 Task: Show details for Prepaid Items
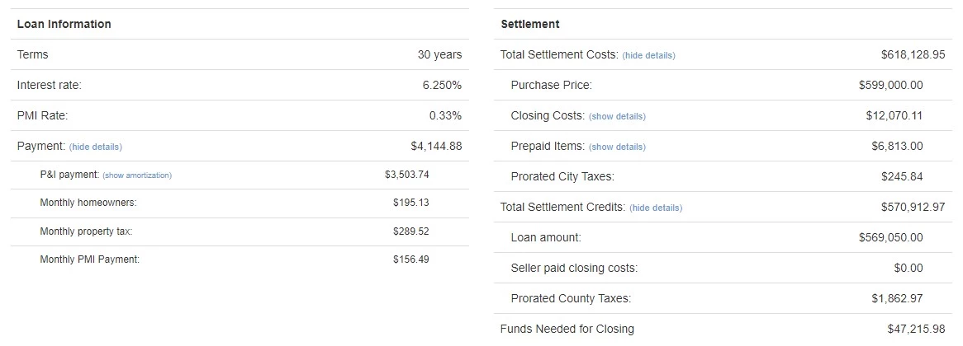tap(617, 147)
